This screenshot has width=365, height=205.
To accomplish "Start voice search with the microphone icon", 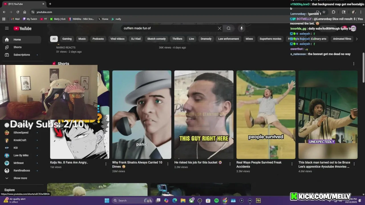I will (x=242, y=28).
